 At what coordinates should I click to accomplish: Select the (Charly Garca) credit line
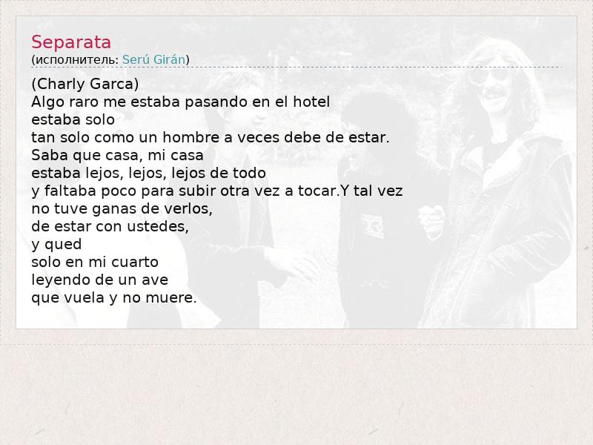(x=85, y=84)
